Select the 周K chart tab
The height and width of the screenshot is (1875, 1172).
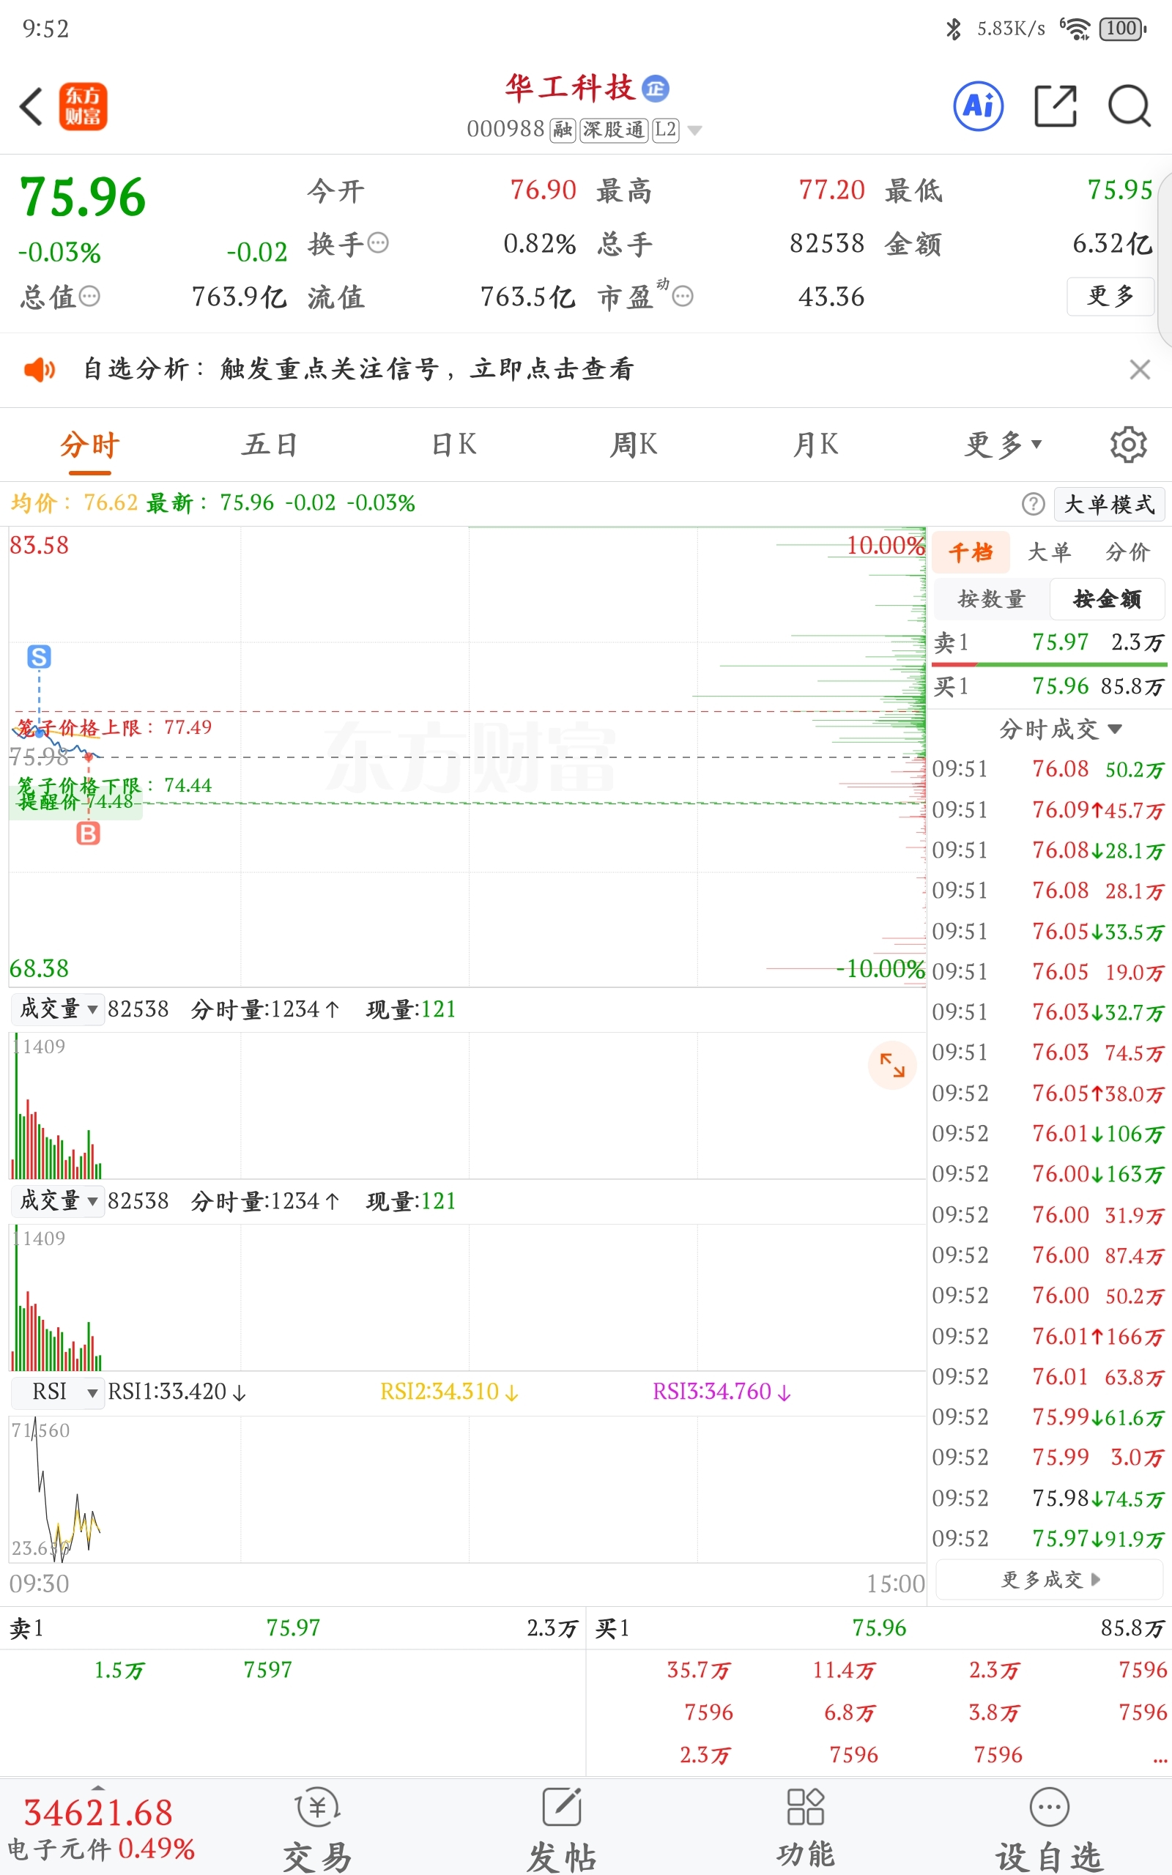click(634, 445)
